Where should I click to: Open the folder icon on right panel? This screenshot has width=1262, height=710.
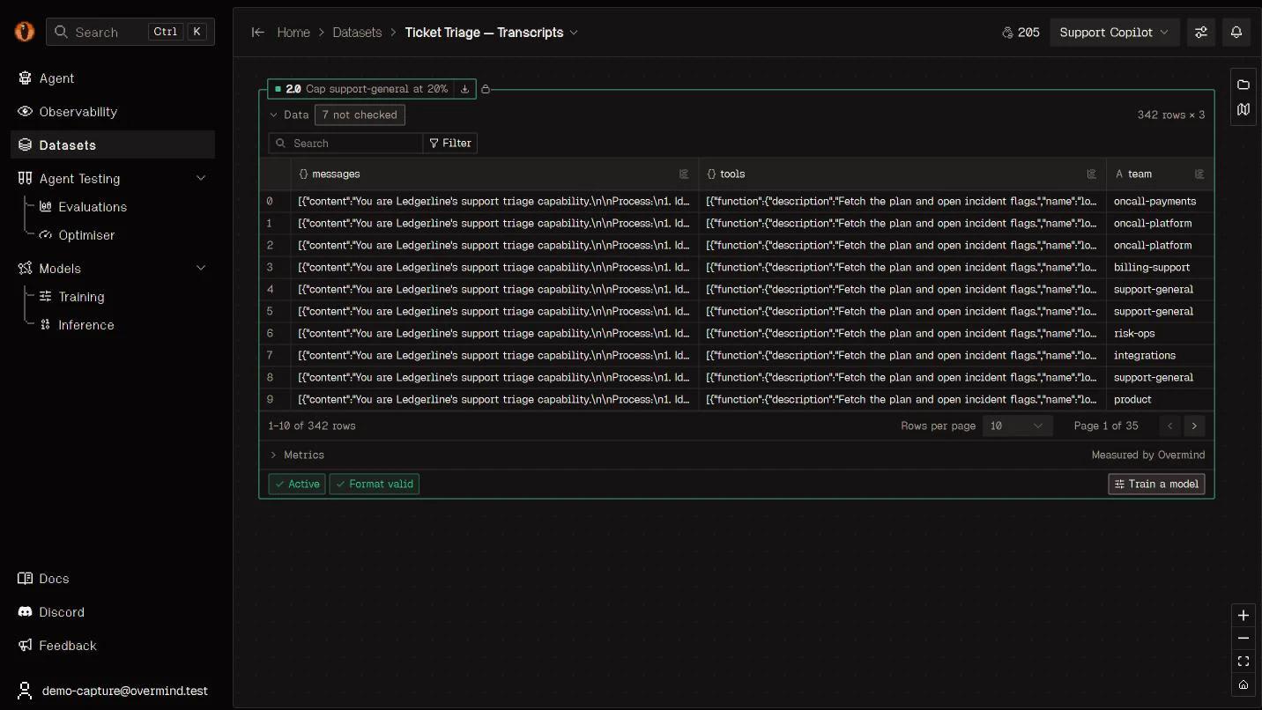[1243, 85]
